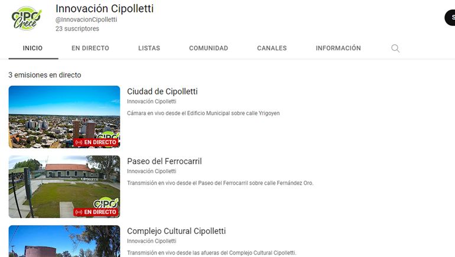This screenshot has height=257, width=455.
Task: Open the EN DIRECTO tab
Action: coord(90,48)
